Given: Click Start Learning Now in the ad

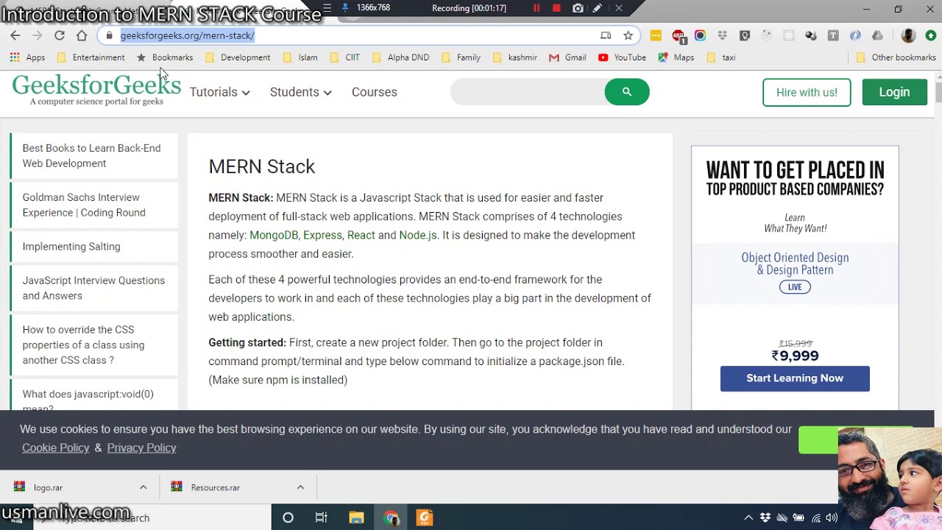Looking at the screenshot, I should coord(795,378).
